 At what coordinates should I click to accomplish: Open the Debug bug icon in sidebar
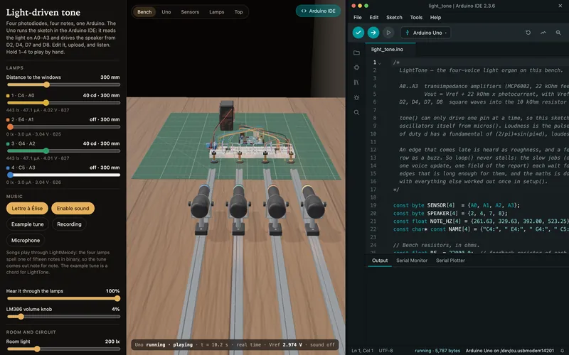point(356,97)
